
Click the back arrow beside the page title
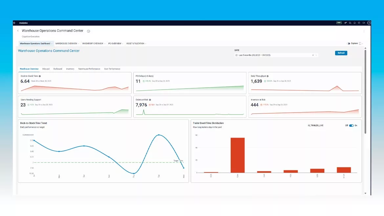pos(17,31)
